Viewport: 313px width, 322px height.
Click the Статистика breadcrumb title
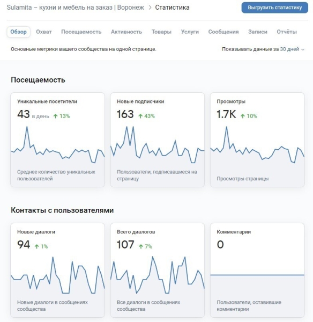click(x=172, y=8)
